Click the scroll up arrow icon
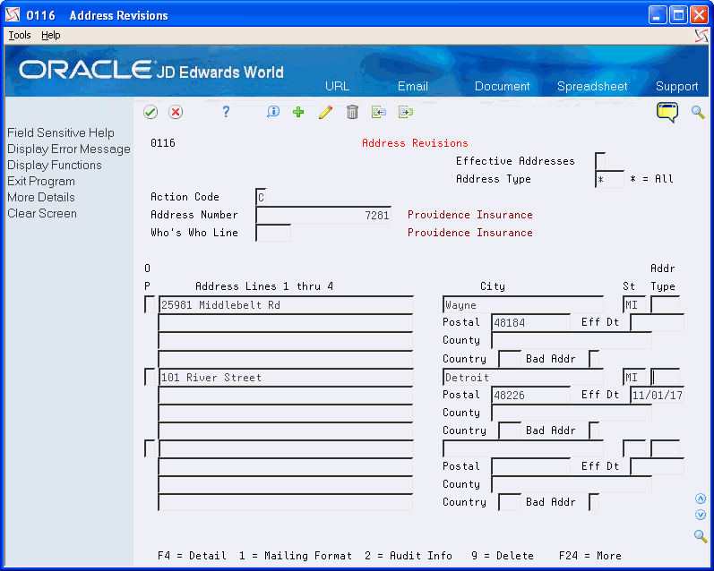Image resolution: width=714 pixels, height=571 pixels. coord(701,499)
